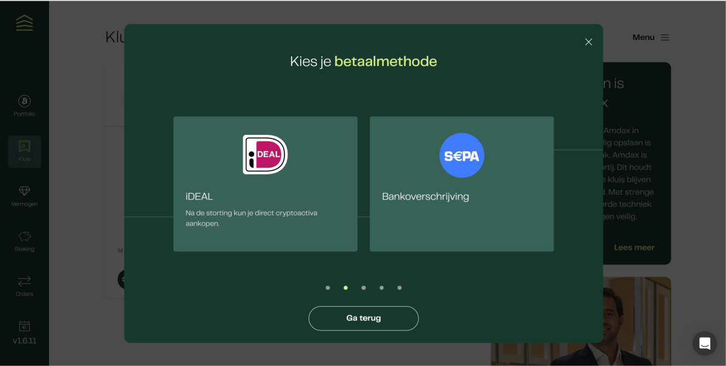Screen dimensions: 726x366
Task: Click the v1.6.11 version label
Action: click(x=25, y=341)
